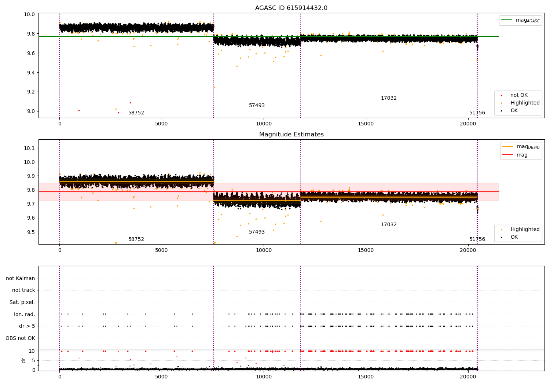Click the title "AGASC ID 615914432.0"
The width and height of the screenshot is (550, 385).
[x=291, y=8]
